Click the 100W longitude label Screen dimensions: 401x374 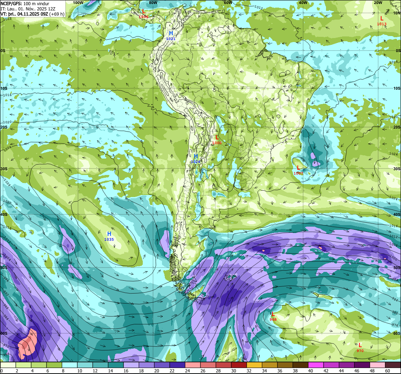tap(78, 2)
